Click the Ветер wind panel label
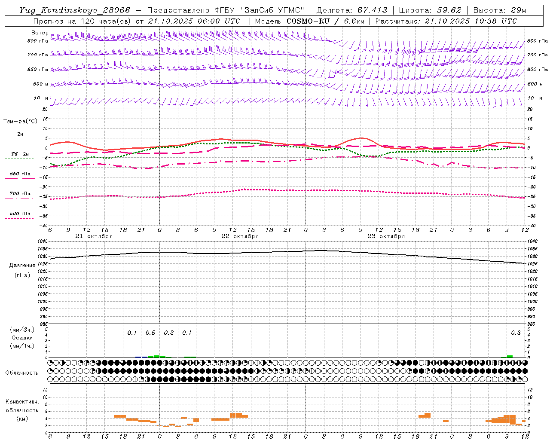This screenshot has height=440, width=550. pos(40,33)
